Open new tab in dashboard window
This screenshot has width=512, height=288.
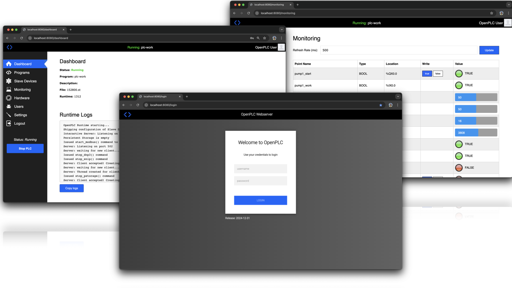(x=71, y=30)
